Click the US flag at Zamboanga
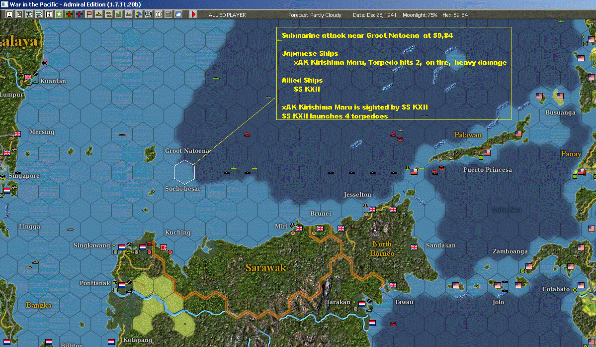Viewport: 596px width, 347px height. click(529, 266)
